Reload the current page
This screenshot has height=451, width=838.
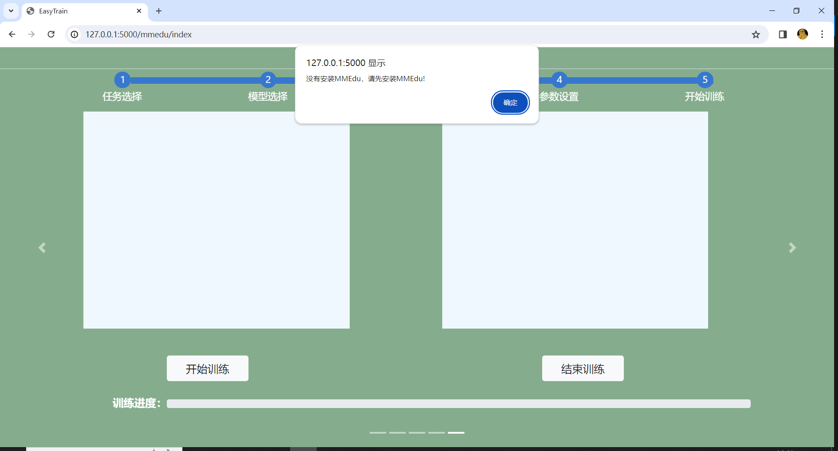51,34
